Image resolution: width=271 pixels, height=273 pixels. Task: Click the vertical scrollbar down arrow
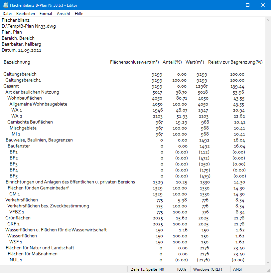pos(268,262)
